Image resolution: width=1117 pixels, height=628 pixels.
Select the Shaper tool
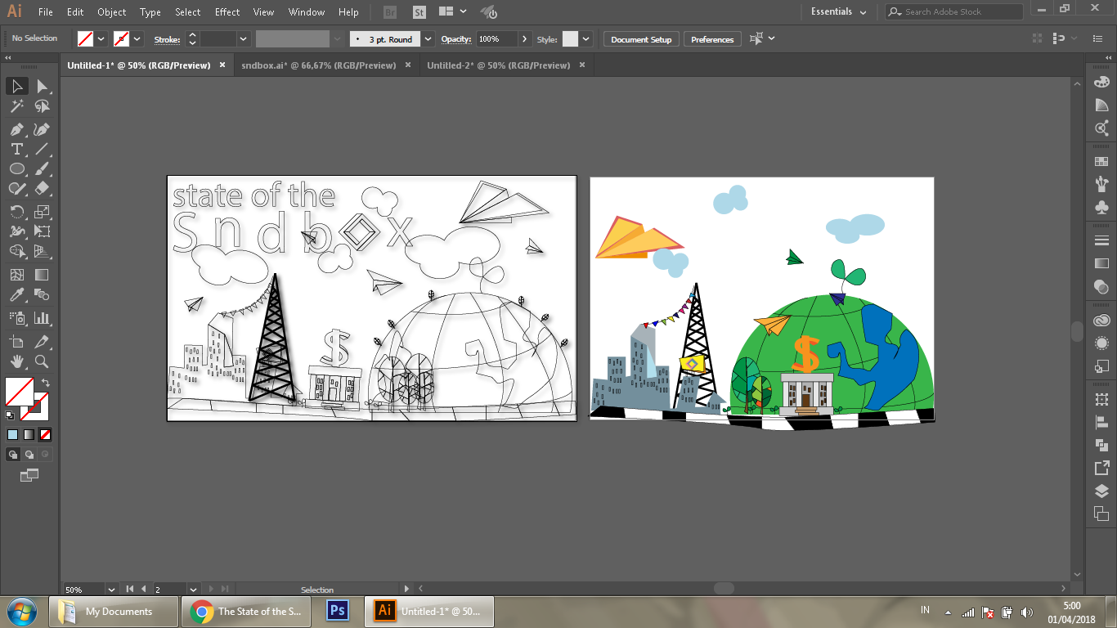coord(16,188)
